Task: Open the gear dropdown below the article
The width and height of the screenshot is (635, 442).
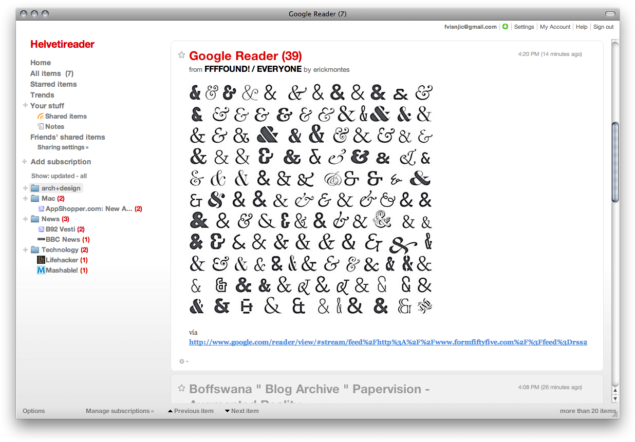Action: point(183,361)
